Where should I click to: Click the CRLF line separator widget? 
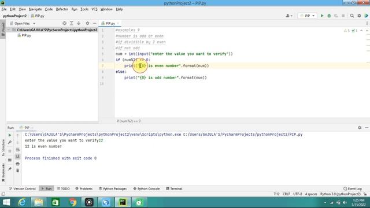(x=286, y=194)
